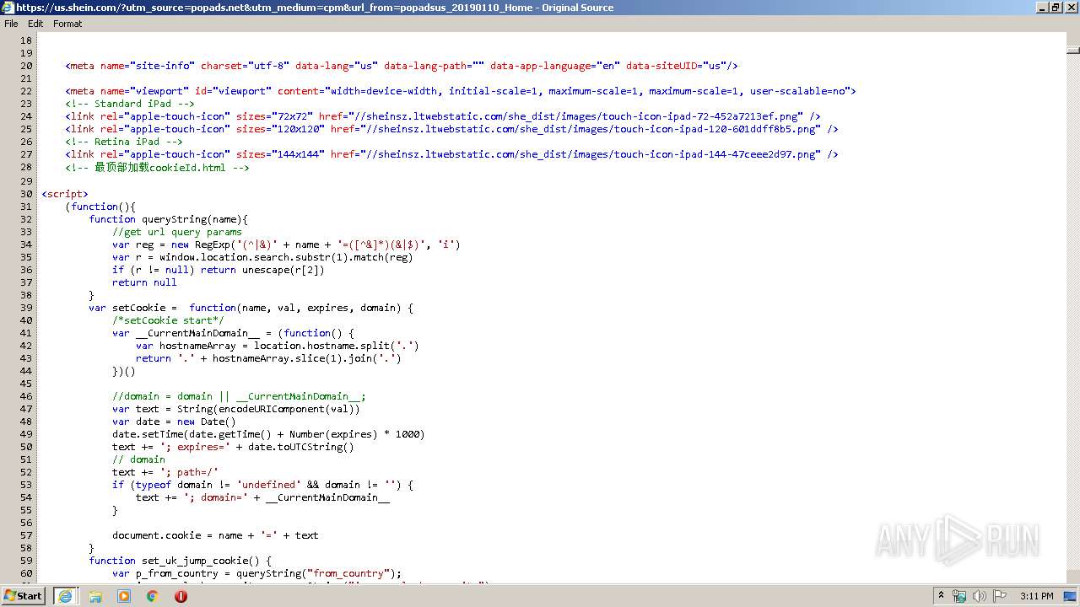
Task: Click 'function set_uk_jump_cookie()' text
Action: pos(180,561)
